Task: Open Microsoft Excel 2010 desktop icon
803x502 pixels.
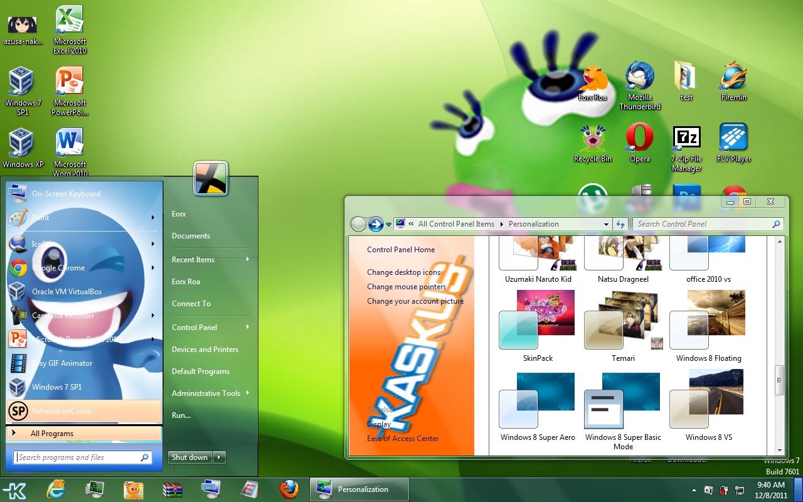Action: coord(70,29)
